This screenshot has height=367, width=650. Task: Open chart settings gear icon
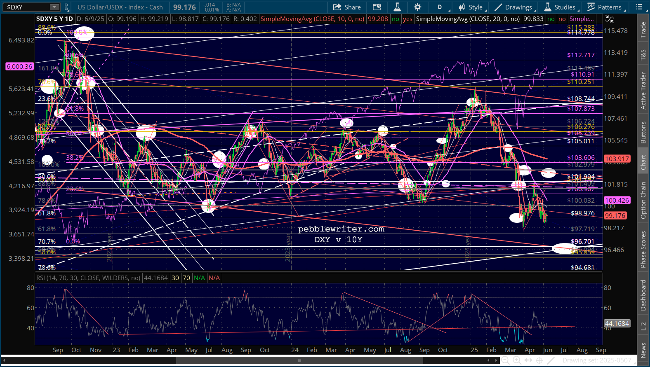coord(417,7)
